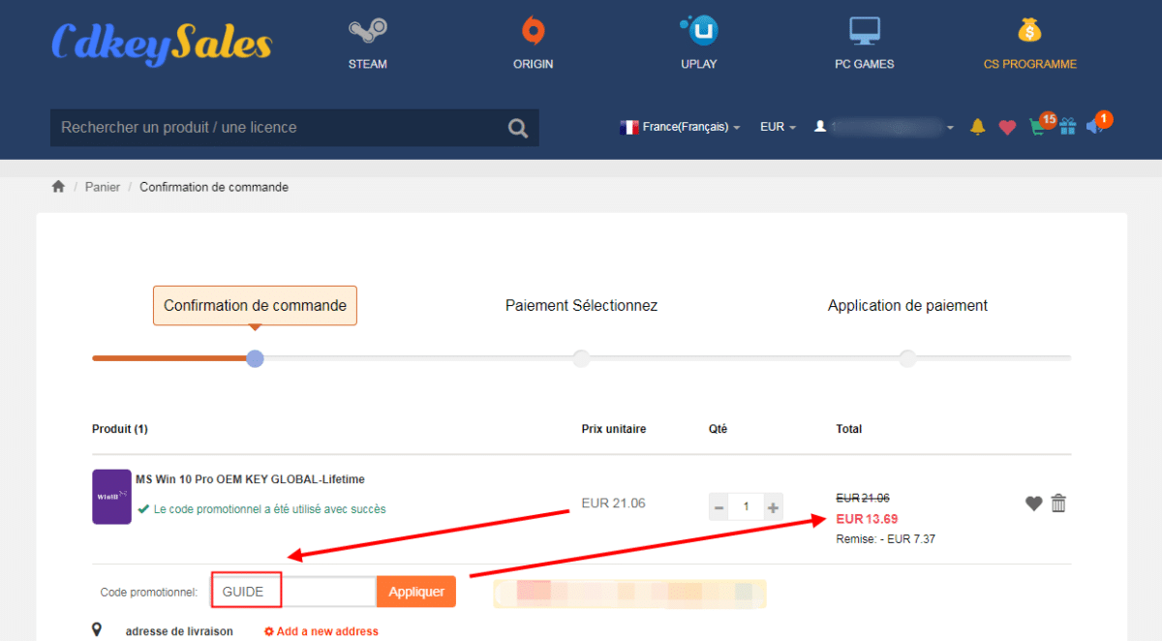Open the user account dropdown

tap(884, 127)
